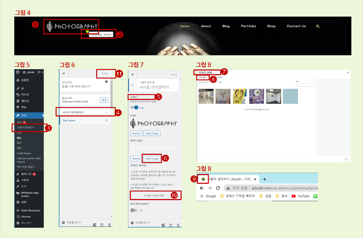Go back from 사이트 아이덴티티 panel using chevron

point(132,85)
